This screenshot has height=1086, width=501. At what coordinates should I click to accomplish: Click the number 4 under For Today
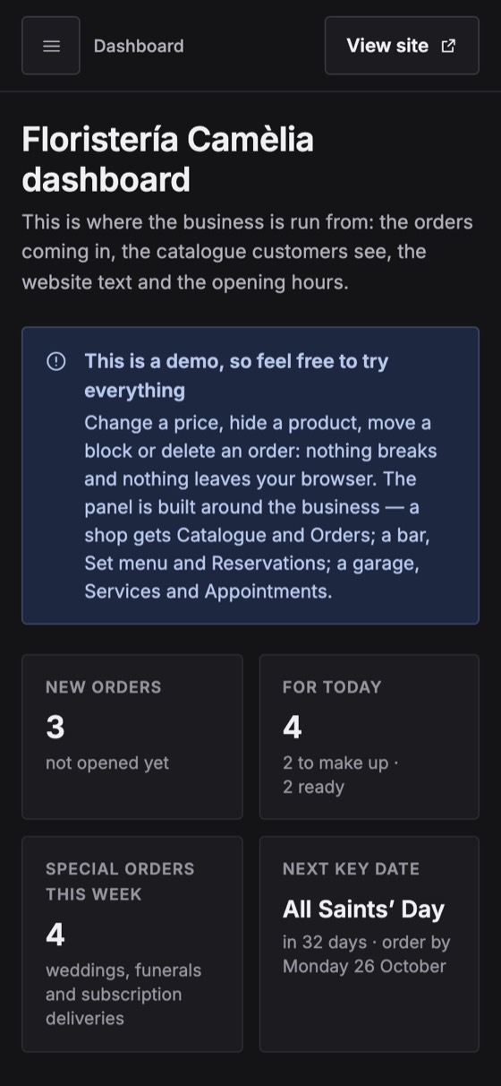pos(293,727)
